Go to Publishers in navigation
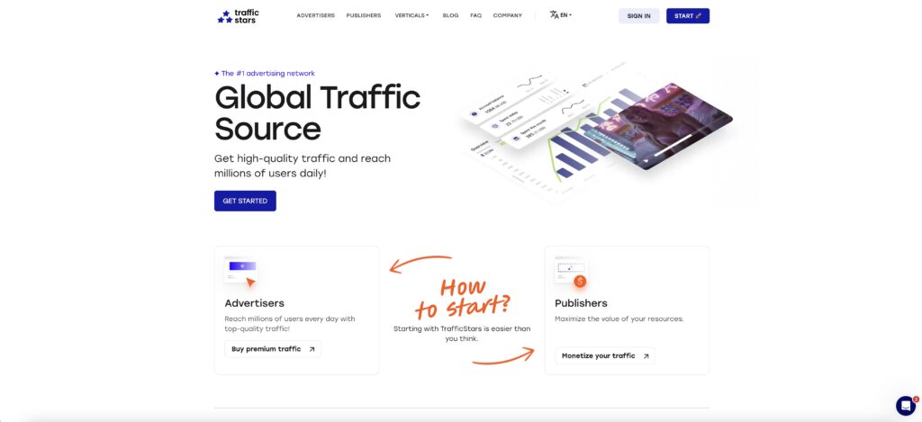Image resolution: width=922 pixels, height=422 pixels. (364, 16)
